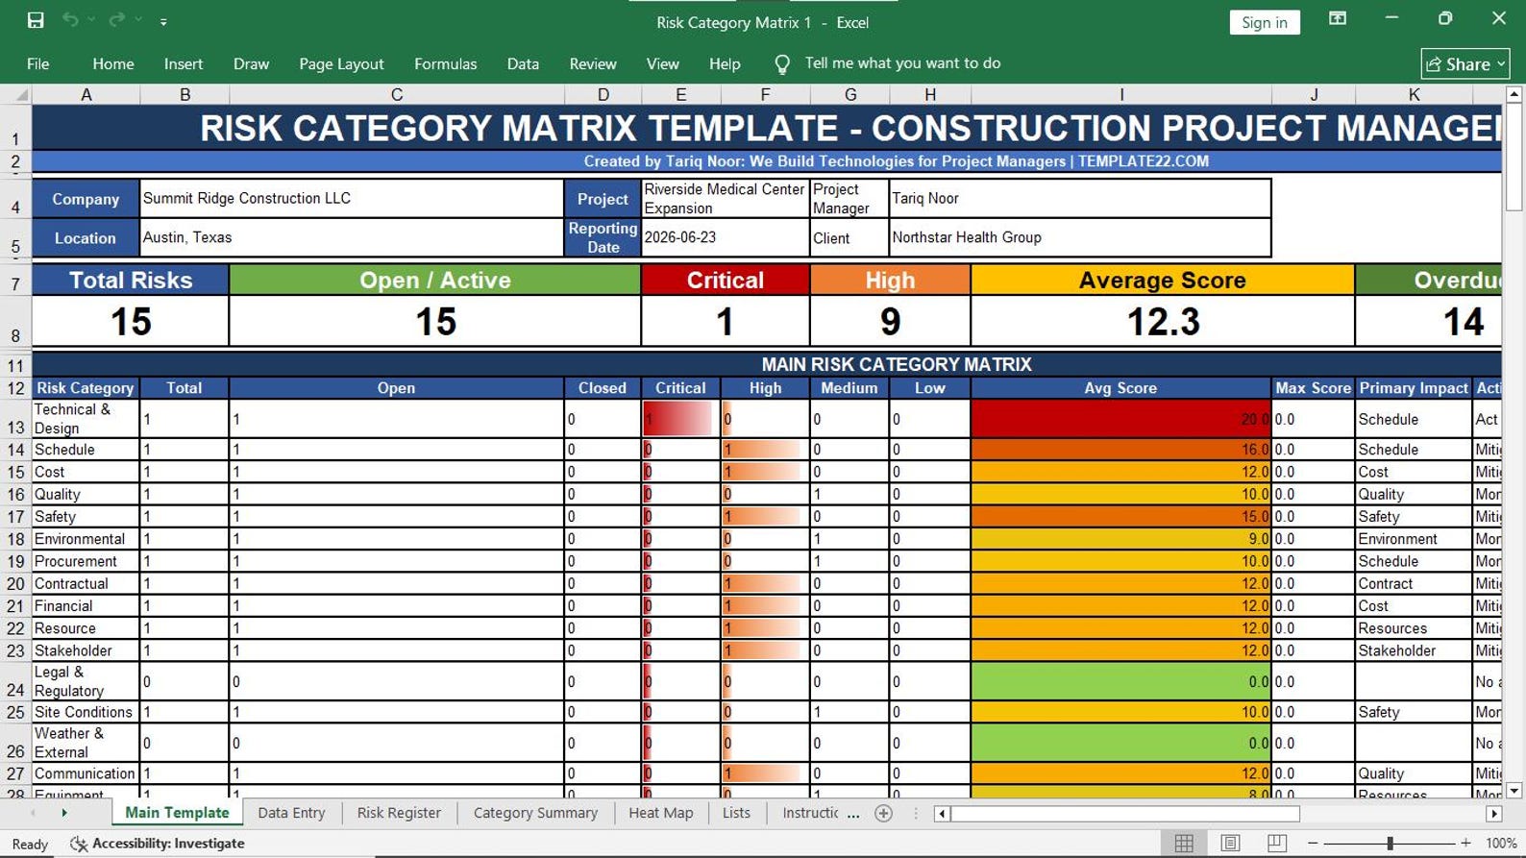Click the Average Score value 12.3

point(1163,321)
